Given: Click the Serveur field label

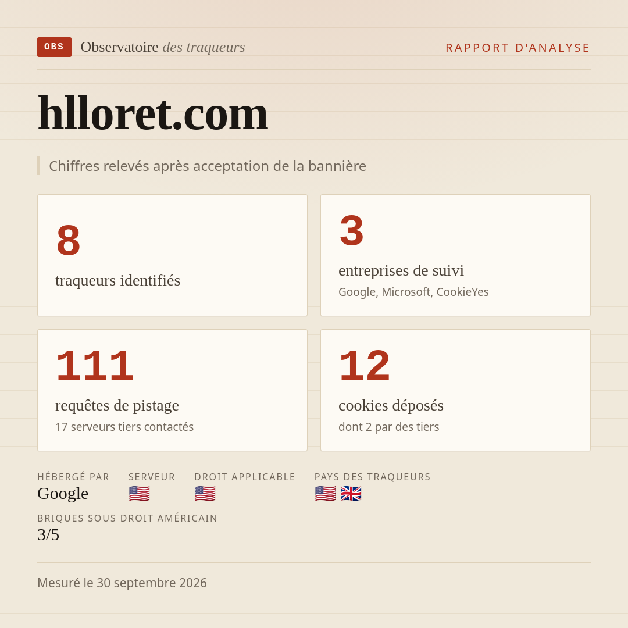Looking at the screenshot, I should click(152, 477).
